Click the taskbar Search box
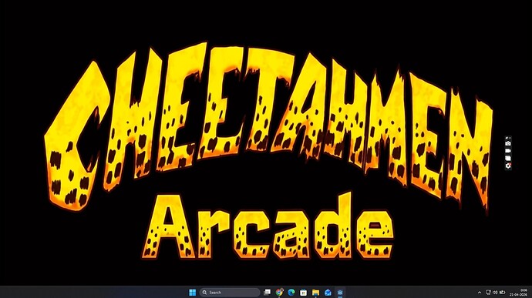532x298 pixels. 230,293
